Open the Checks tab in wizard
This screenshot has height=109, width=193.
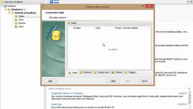pyautogui.click(x=117, y=72)
